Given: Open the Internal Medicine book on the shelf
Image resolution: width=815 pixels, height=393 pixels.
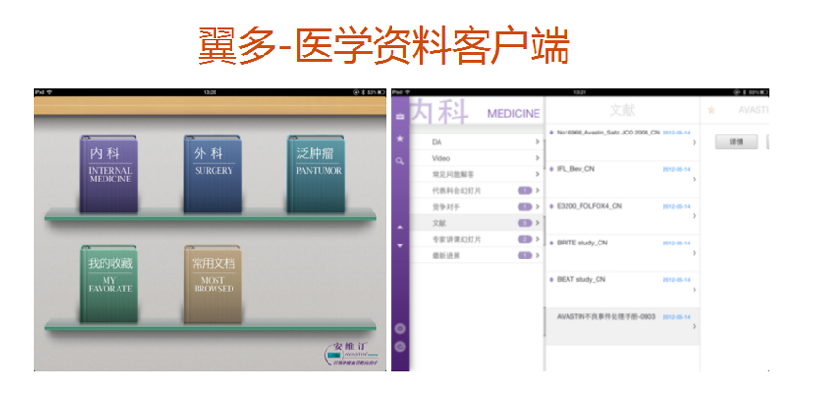Looking at the screenshot, I should click(x=109, y=175).
